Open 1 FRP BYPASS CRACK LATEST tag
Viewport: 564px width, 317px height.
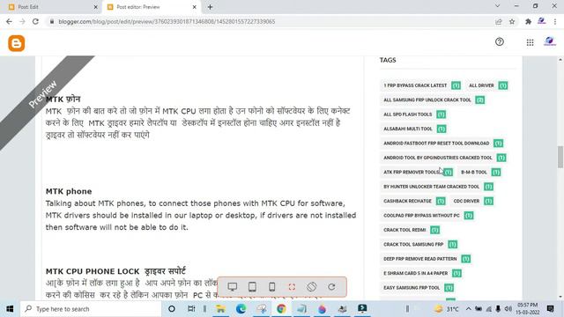tap(421, 85)
